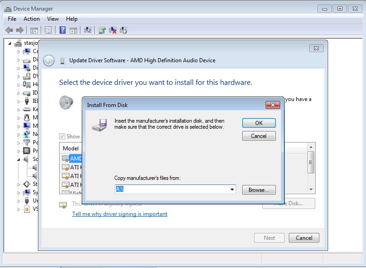Expand the Processors tree node arrow
The height and width of the screenshot is (268, 366).
tap(18, 151)
